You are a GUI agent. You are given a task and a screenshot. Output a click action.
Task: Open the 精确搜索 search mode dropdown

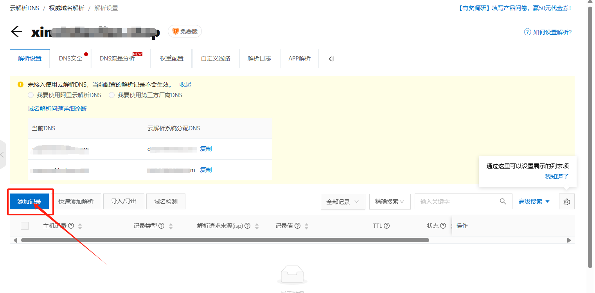tap(390, 202)
